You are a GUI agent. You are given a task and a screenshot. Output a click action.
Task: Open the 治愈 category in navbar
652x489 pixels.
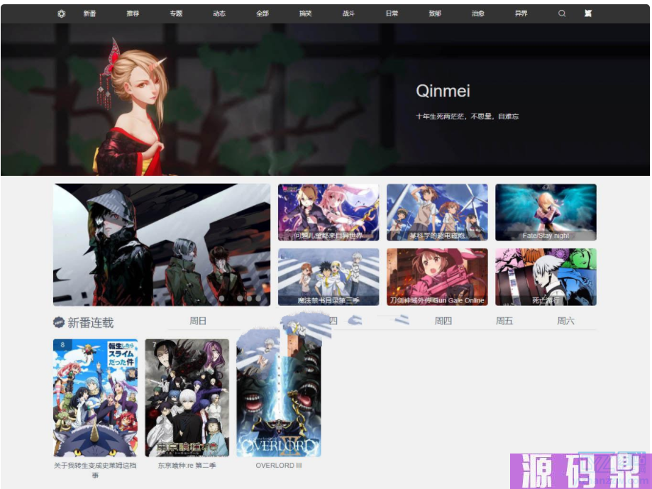click(478, 13)
